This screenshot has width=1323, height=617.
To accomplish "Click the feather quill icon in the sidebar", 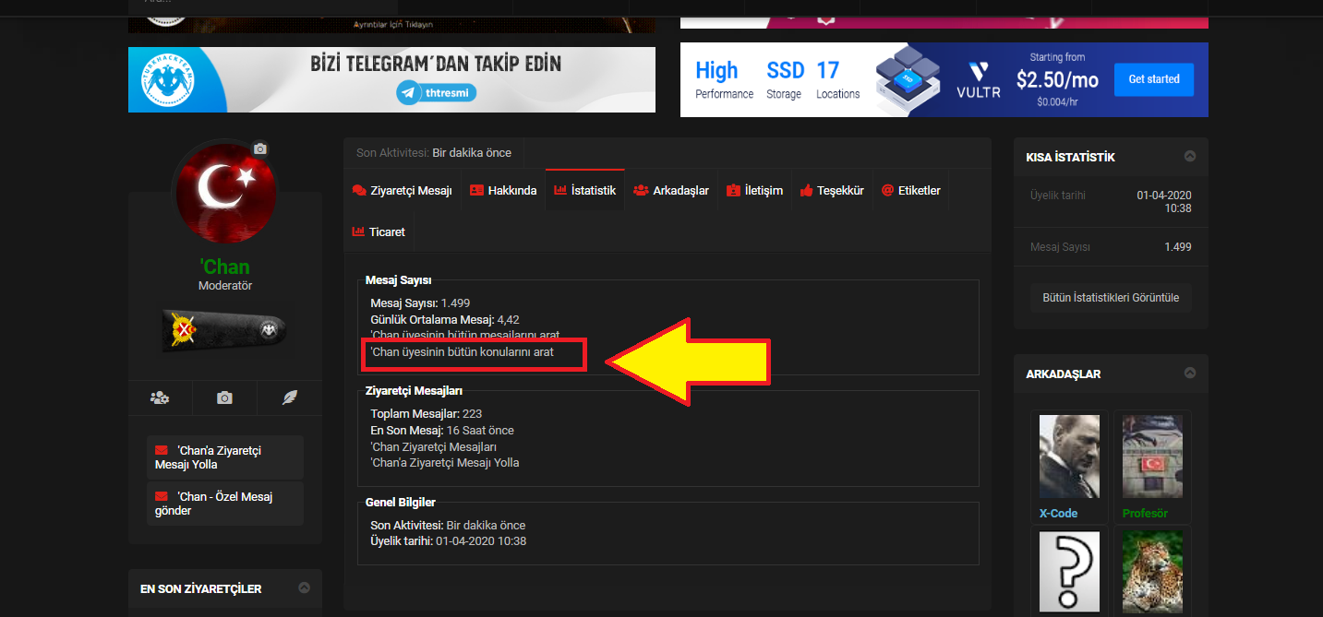I will pos(290,397).
